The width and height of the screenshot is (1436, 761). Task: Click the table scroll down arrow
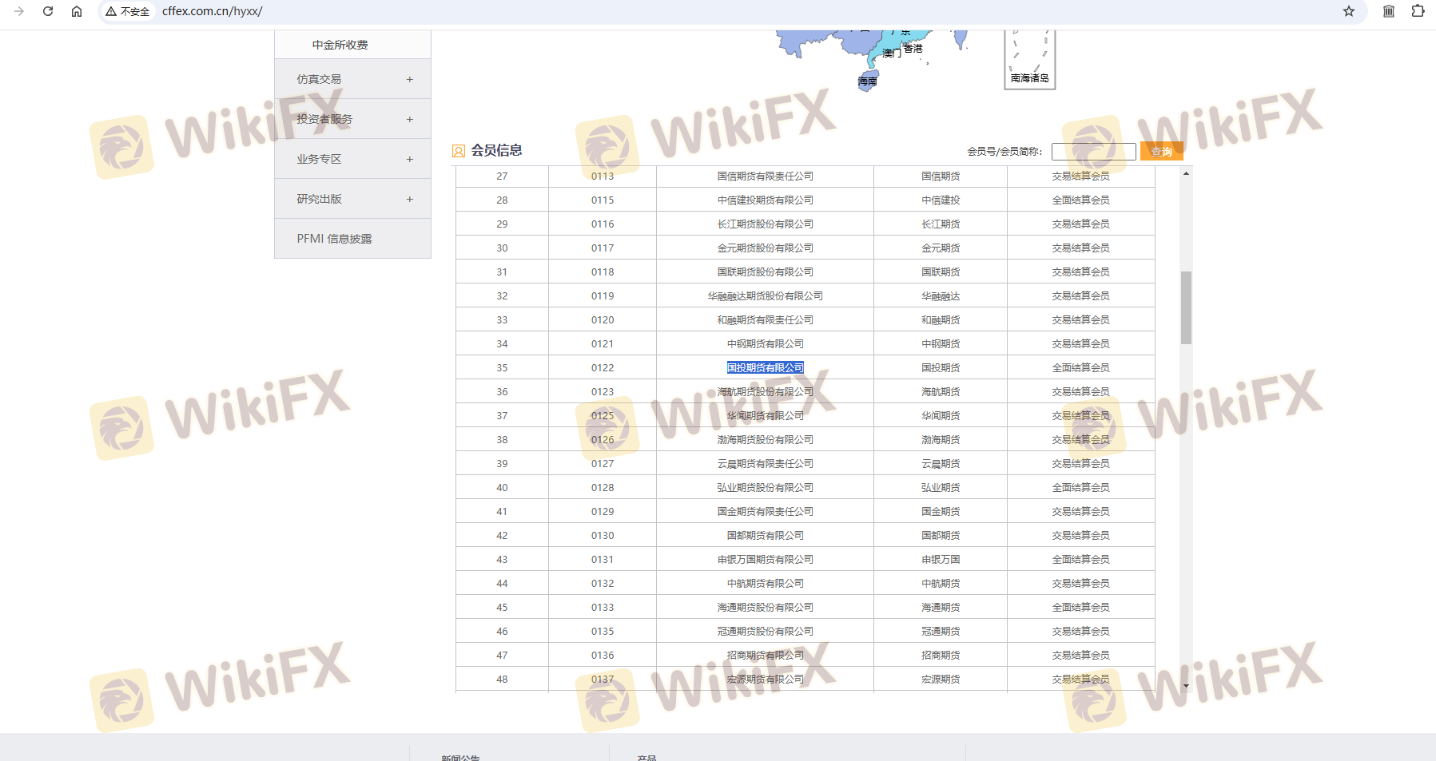(1186, 685)
